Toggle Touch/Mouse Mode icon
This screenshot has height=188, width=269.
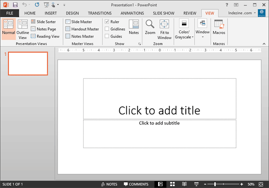click(x=53, y=5)
